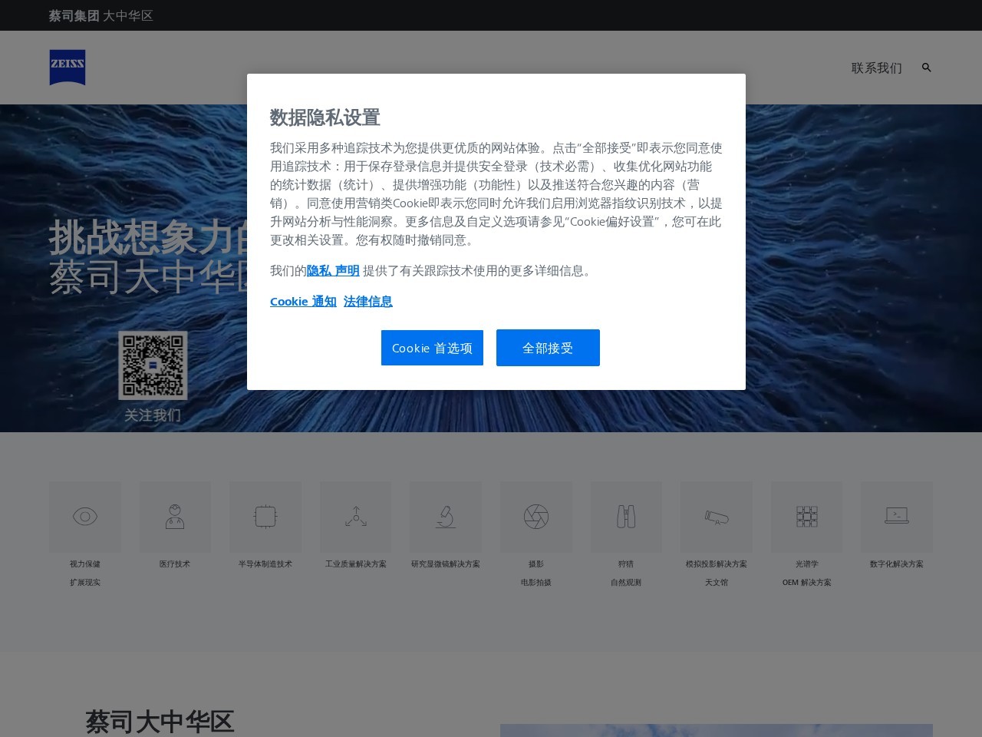Click the ZEISS logo
The width and height of the screenshot is (982, 737).
point(68,68)
